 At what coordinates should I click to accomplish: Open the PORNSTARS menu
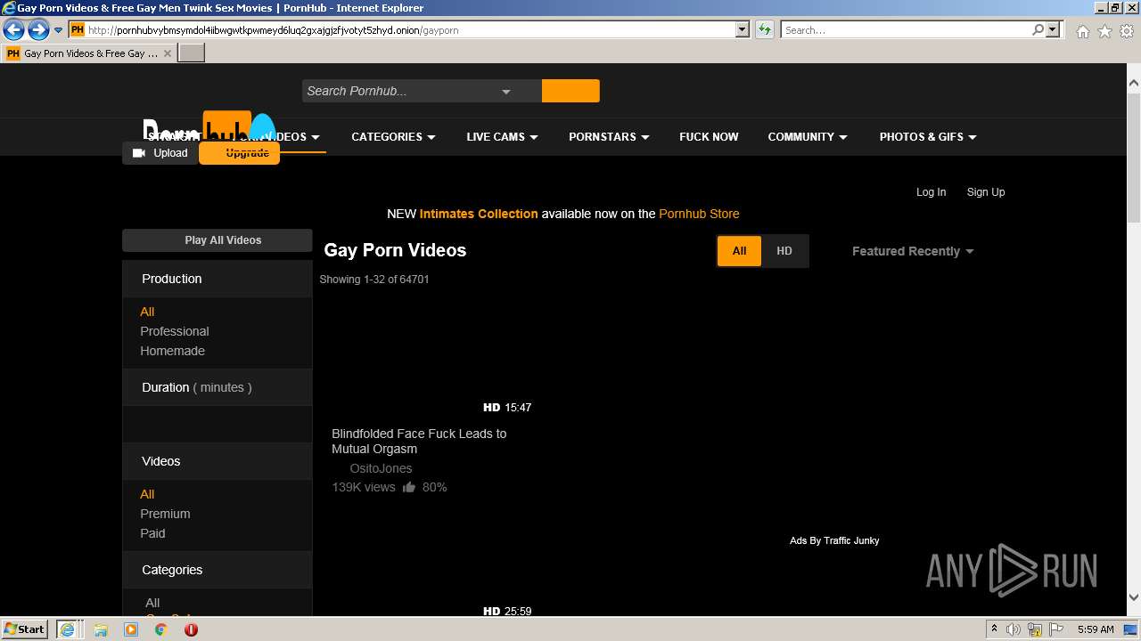click(609, 137)
